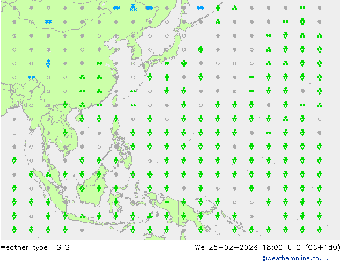The image size is (340, 263).
Task: Open the weatheronline.co.uk copyright link
Action: (294, 258)
